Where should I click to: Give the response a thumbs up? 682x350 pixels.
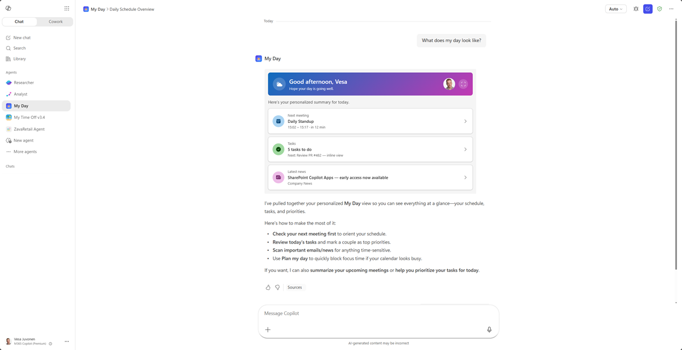coord(268,287)
